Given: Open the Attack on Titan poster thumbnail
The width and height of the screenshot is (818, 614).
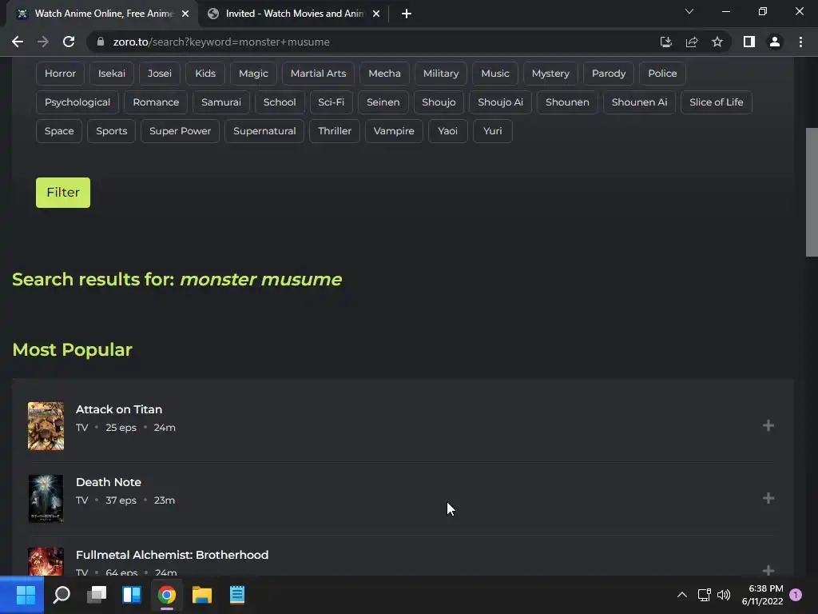Looking at the screenshot, I should tap(46, 425).
